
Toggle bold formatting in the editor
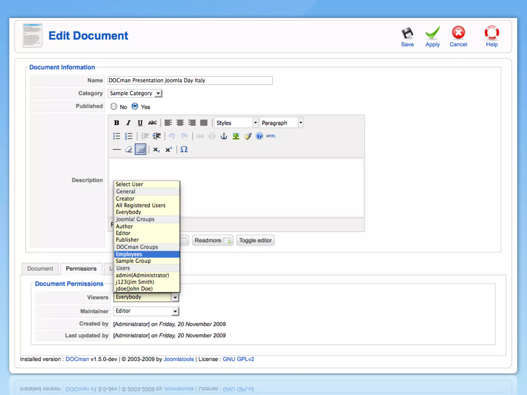point(117,123)
